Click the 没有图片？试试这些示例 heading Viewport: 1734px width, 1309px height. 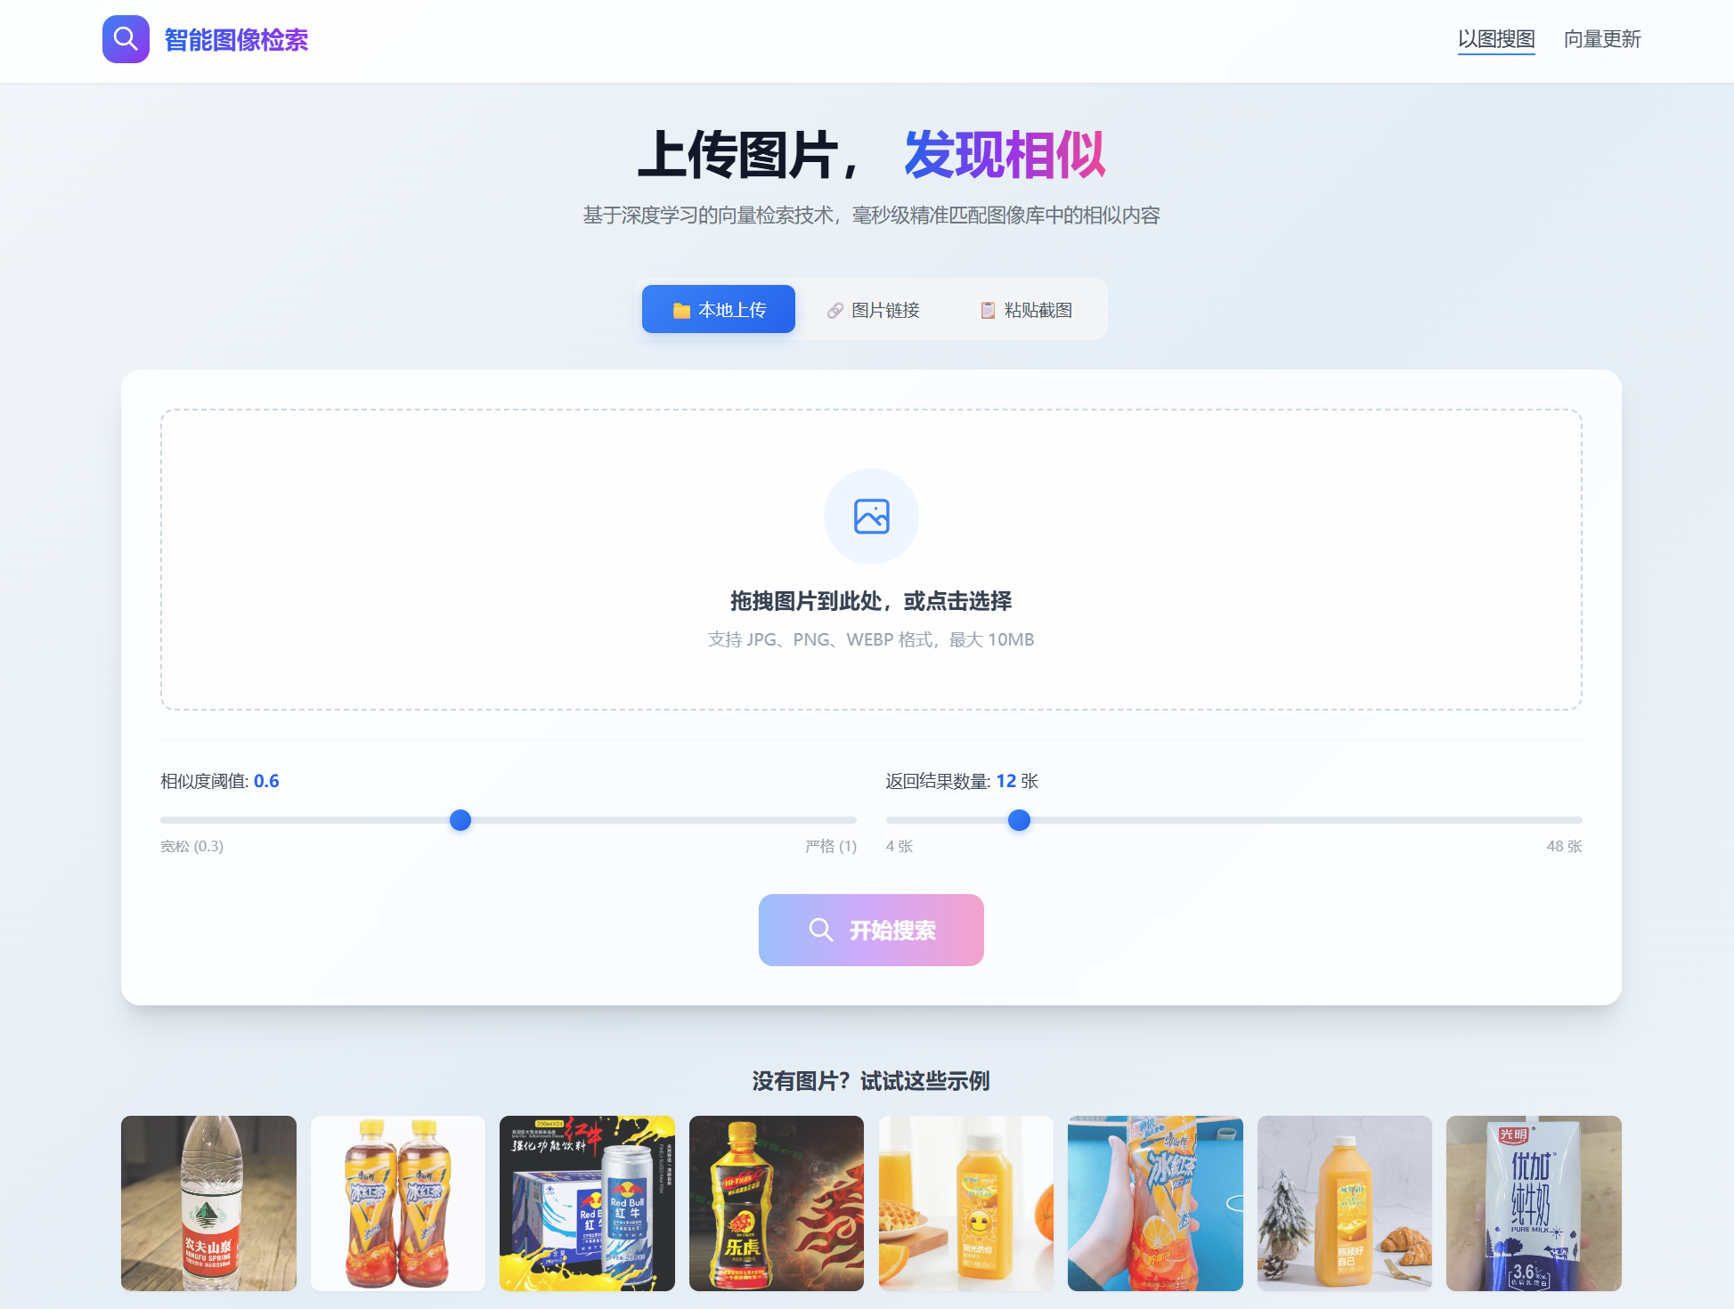click(x=871, y=1081)
